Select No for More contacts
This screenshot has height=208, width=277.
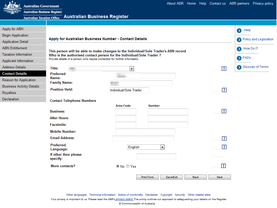tap(118, 166)
